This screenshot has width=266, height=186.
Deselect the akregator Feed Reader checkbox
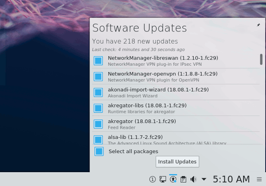pos(98,124)
